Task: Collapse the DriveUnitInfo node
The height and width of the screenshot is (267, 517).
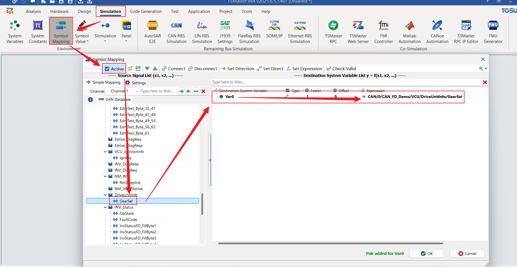Action: (x=105, y=195)
